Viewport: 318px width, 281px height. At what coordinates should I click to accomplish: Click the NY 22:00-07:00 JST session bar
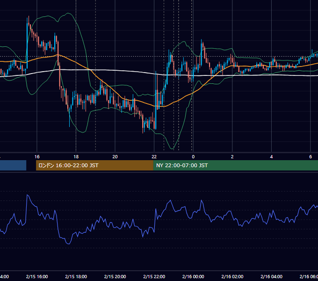(235, 165)
